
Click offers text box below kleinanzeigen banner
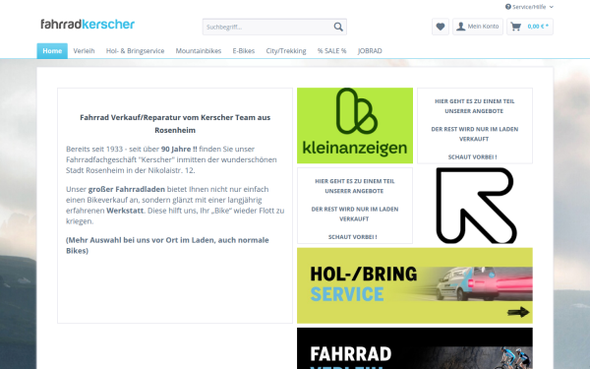click(x=355, y=206)
